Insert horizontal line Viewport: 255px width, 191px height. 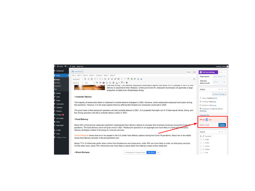click(x=113, y=83)
